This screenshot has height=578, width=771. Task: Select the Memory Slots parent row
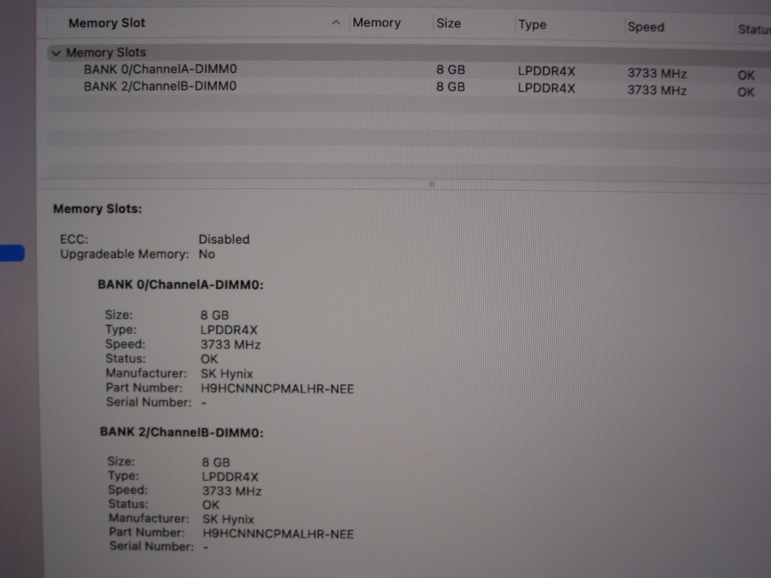tap(106, 53)
